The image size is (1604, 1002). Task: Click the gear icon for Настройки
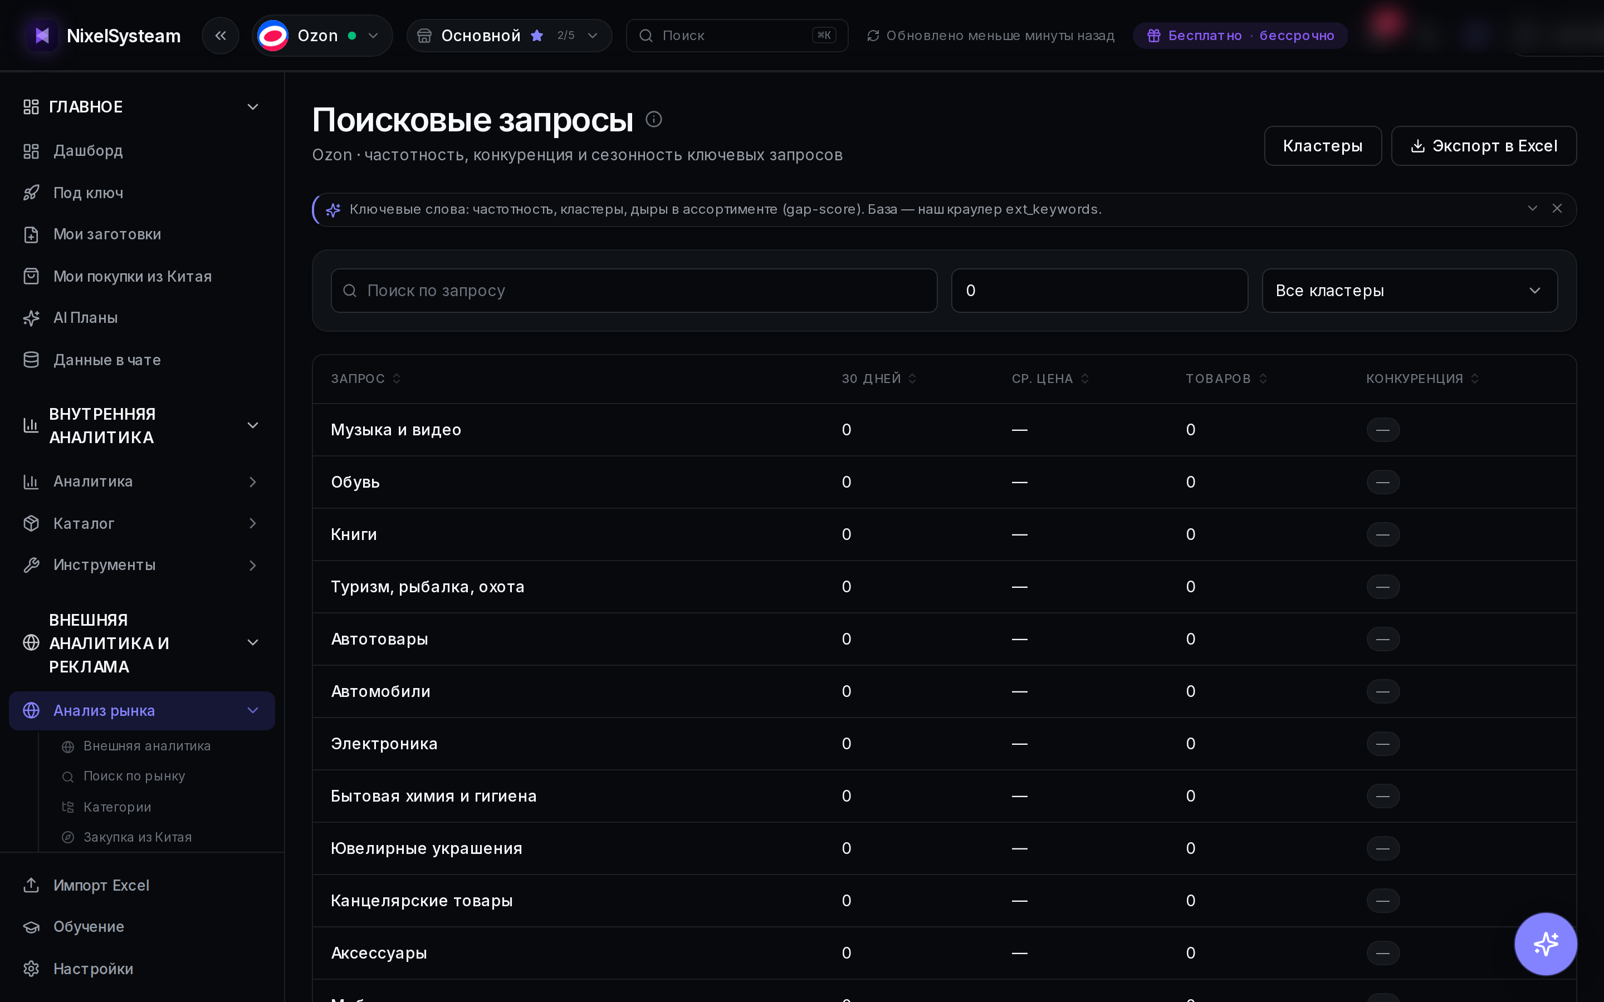(x=31, y=969)
